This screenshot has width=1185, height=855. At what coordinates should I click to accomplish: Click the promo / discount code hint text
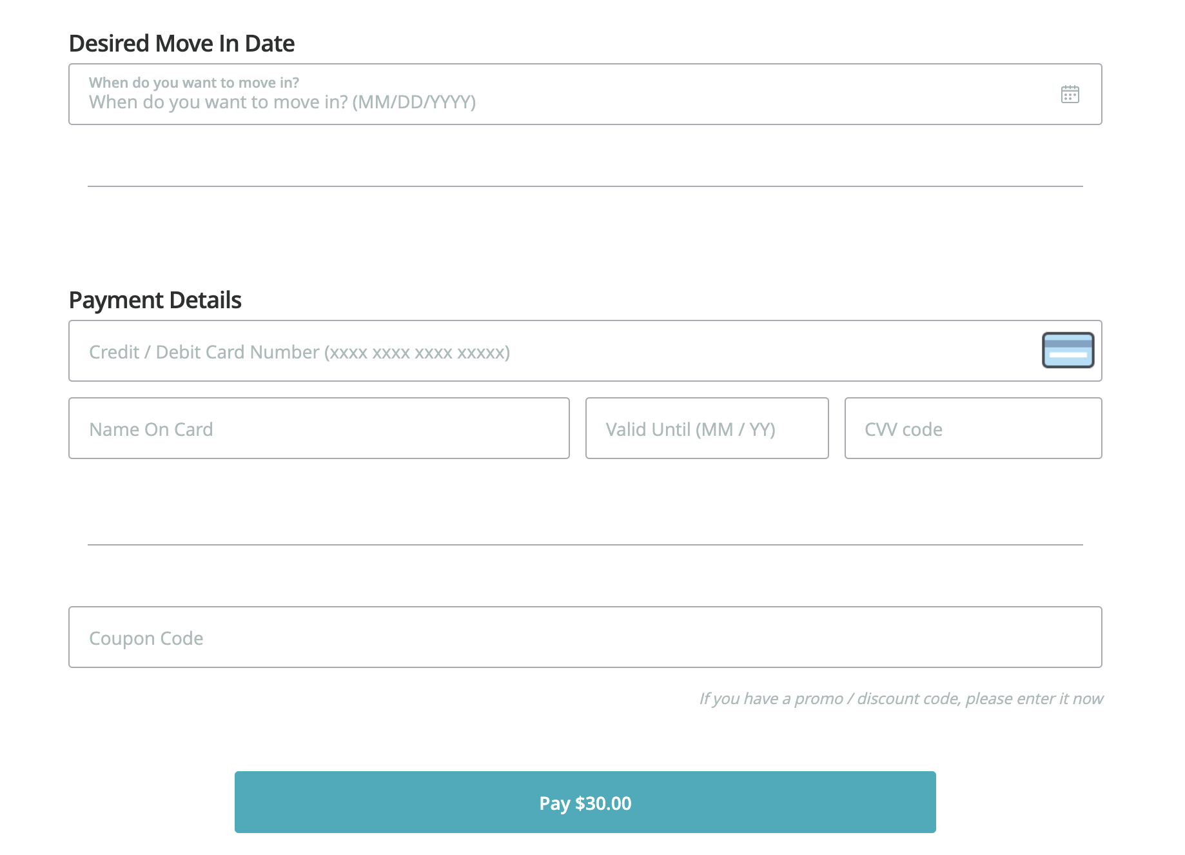click(x=901, y=698)
